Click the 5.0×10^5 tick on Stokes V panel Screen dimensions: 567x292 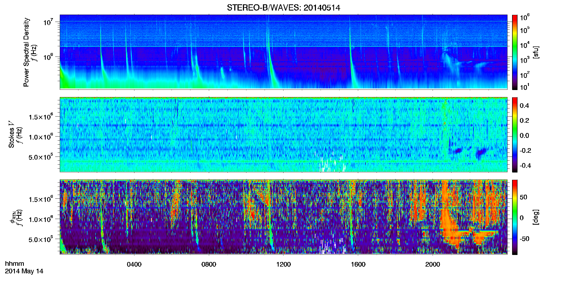tap(41, 157)
